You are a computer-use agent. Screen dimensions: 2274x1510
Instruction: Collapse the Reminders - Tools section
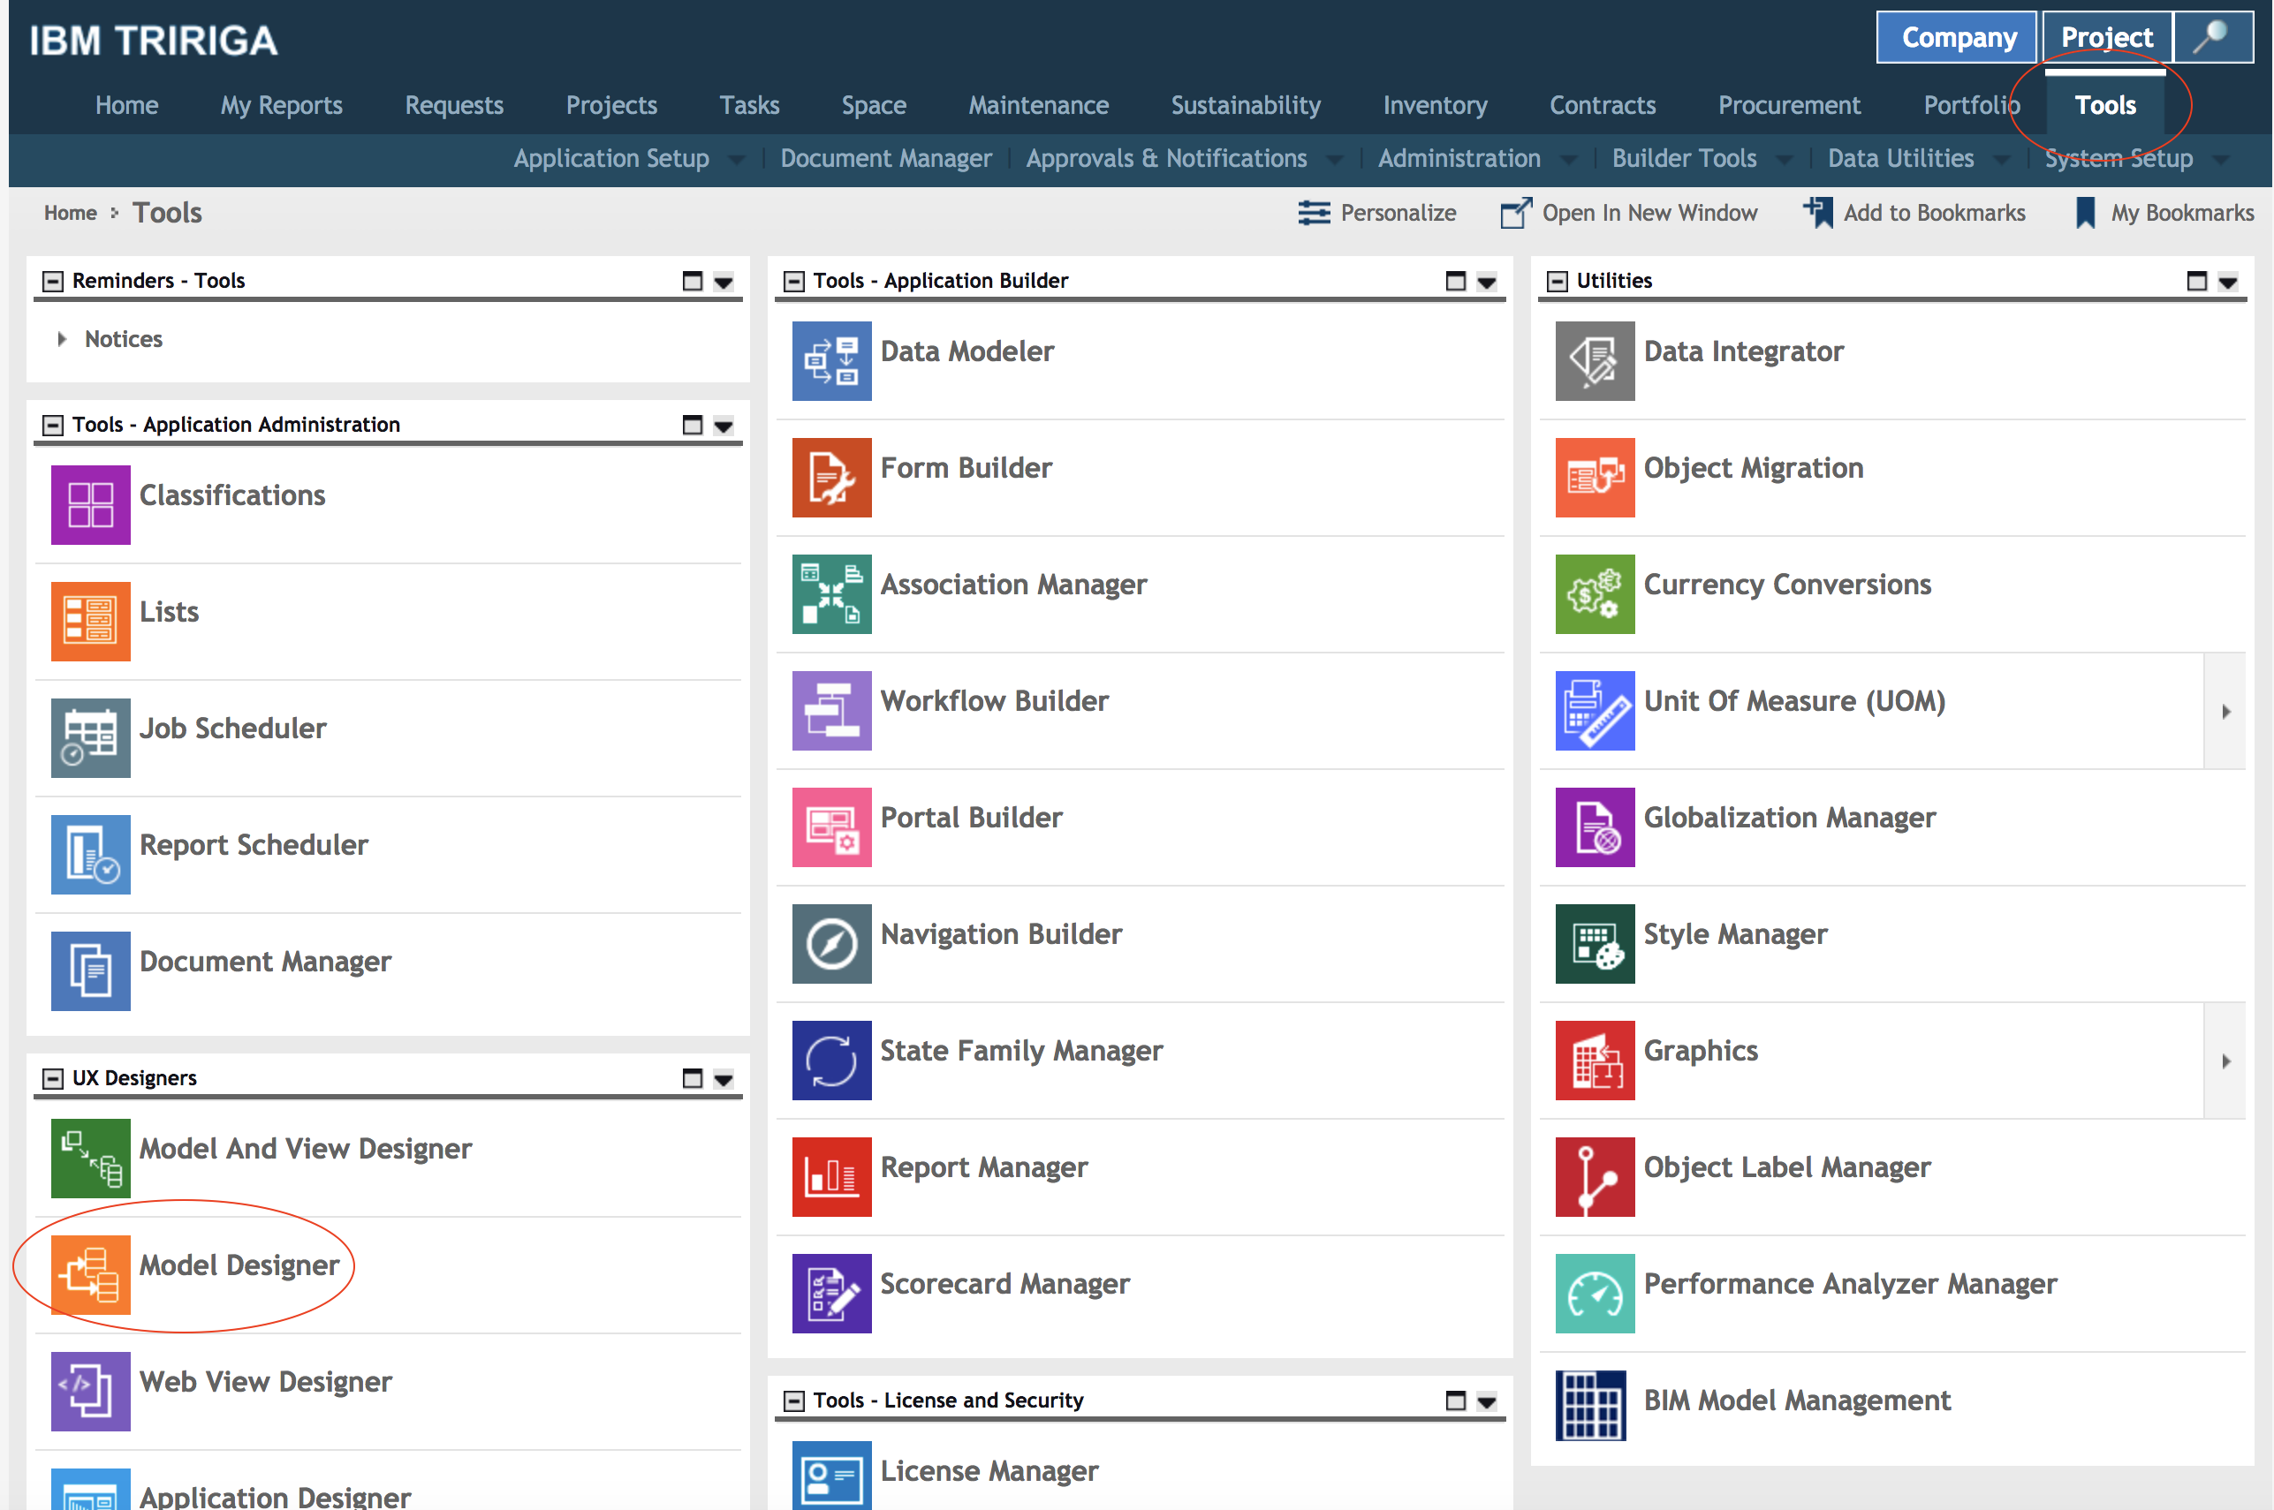coord(53,281)
